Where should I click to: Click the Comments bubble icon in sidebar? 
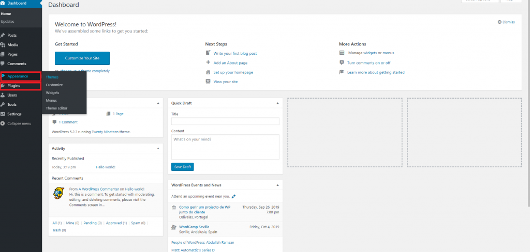point(3,64)
